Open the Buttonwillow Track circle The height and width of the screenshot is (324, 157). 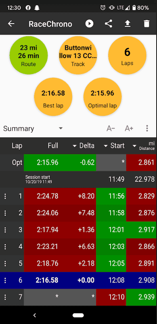click(x=78, y=55)
